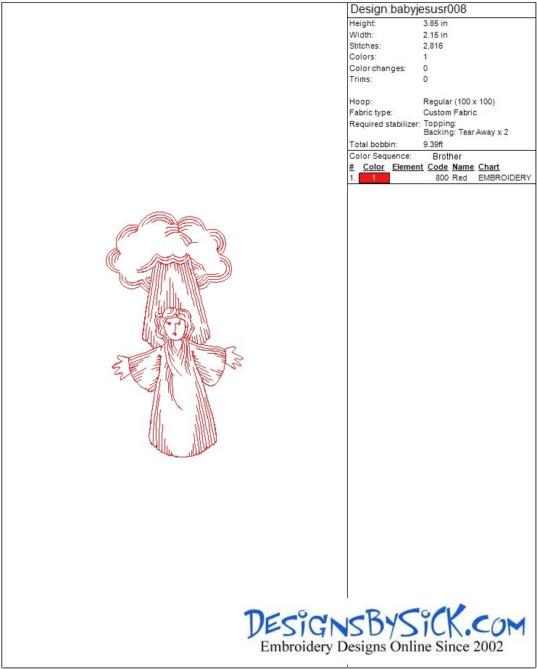Image resolution: width=537 pixels, height=669 pixels.
Task: Select the Code column header
Action: point(438,167)
